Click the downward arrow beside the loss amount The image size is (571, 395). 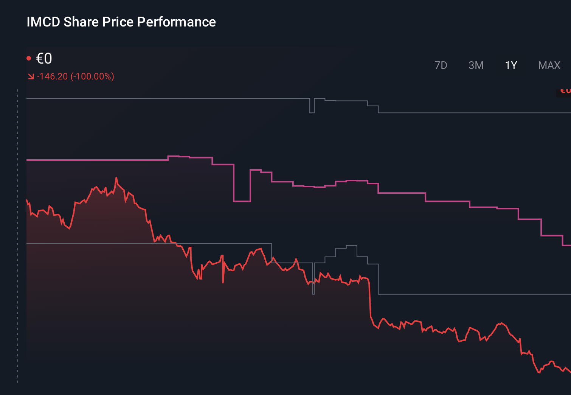[31, 76]
